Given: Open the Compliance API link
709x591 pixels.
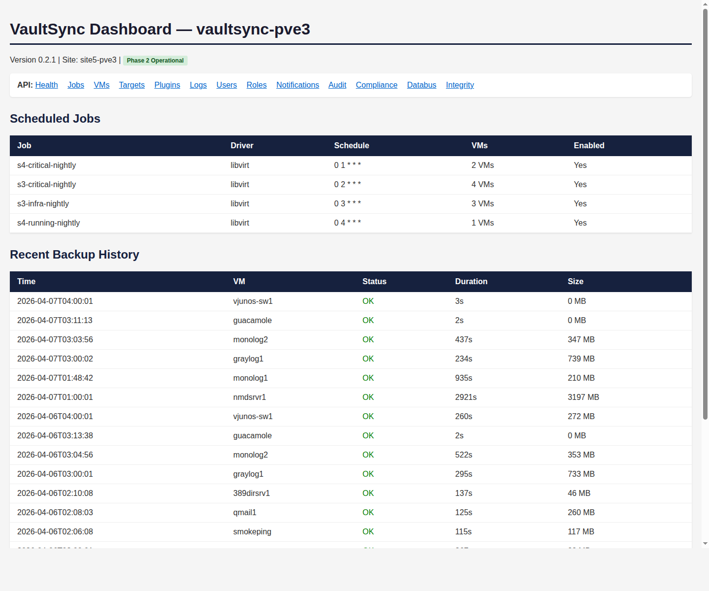Looking at the screenshot, I should coord(376,85).
